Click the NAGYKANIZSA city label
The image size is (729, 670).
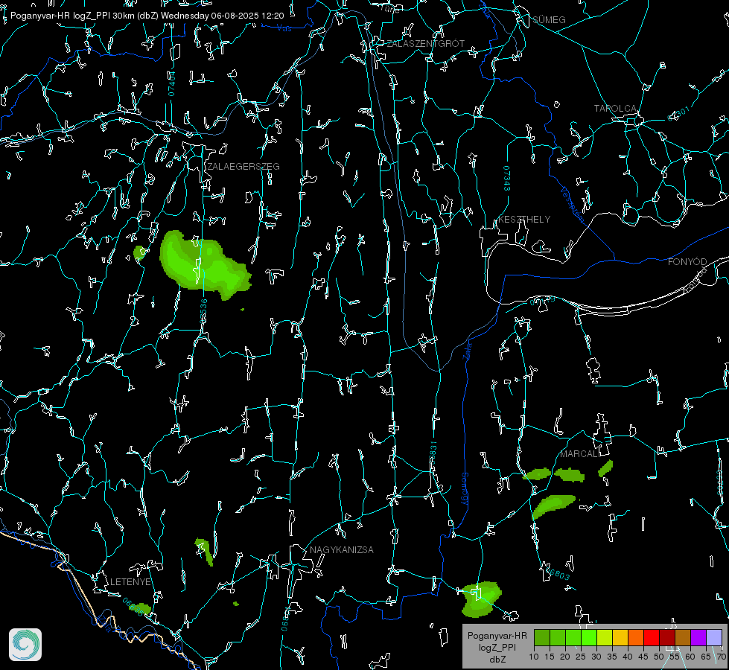pyautogui.click(x=342, y=549)
